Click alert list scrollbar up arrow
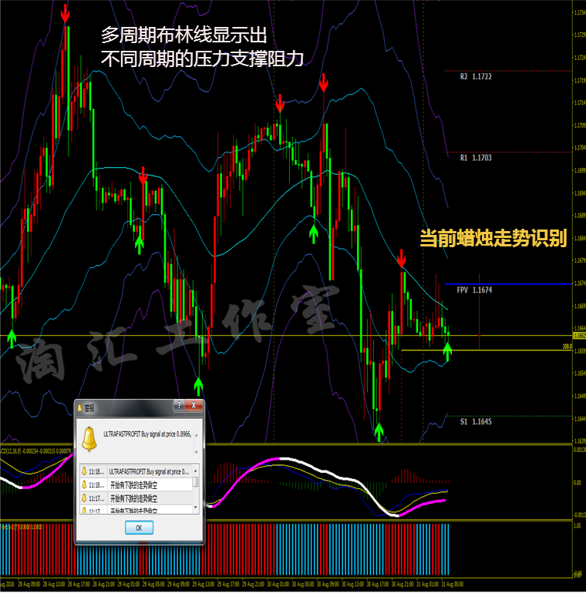 pyautogui.click(x=196, y=471)
